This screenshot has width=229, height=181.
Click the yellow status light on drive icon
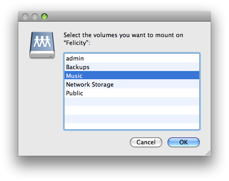coord(50,56)
